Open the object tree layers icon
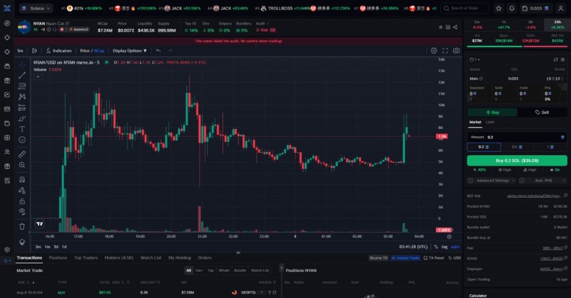Image resolution: width=571 pixels, height=298 pixels. (x=22, y=242)
